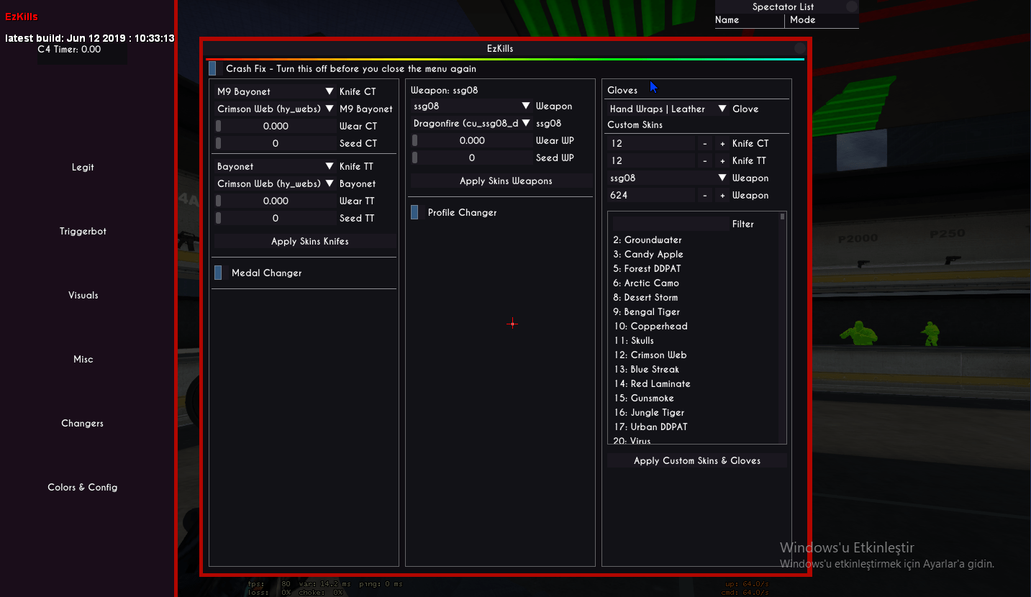Click the Seed WP slider

[472, 158]
